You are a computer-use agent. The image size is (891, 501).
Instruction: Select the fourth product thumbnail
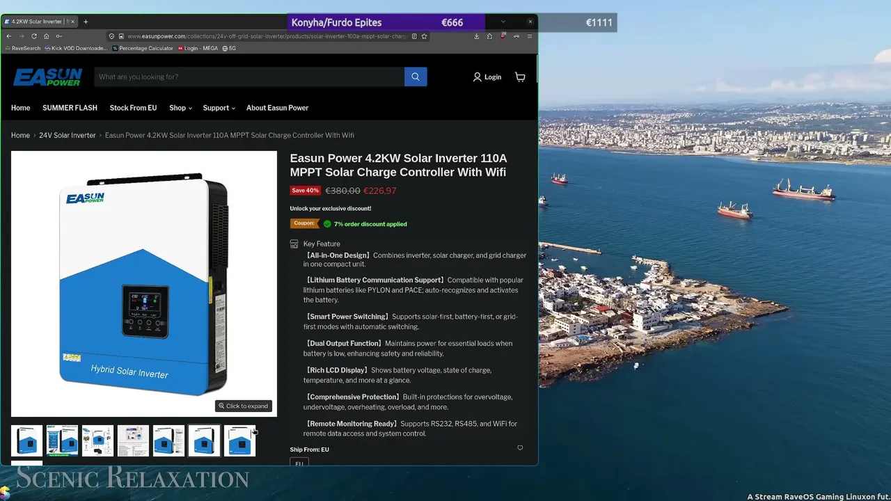(x=133, y=440)
